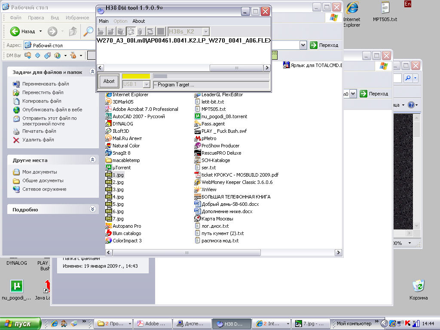This screenshot has height=330, width=440.
Task: Select the Корзина recycle bin on desktop
Action: [419, 286]
